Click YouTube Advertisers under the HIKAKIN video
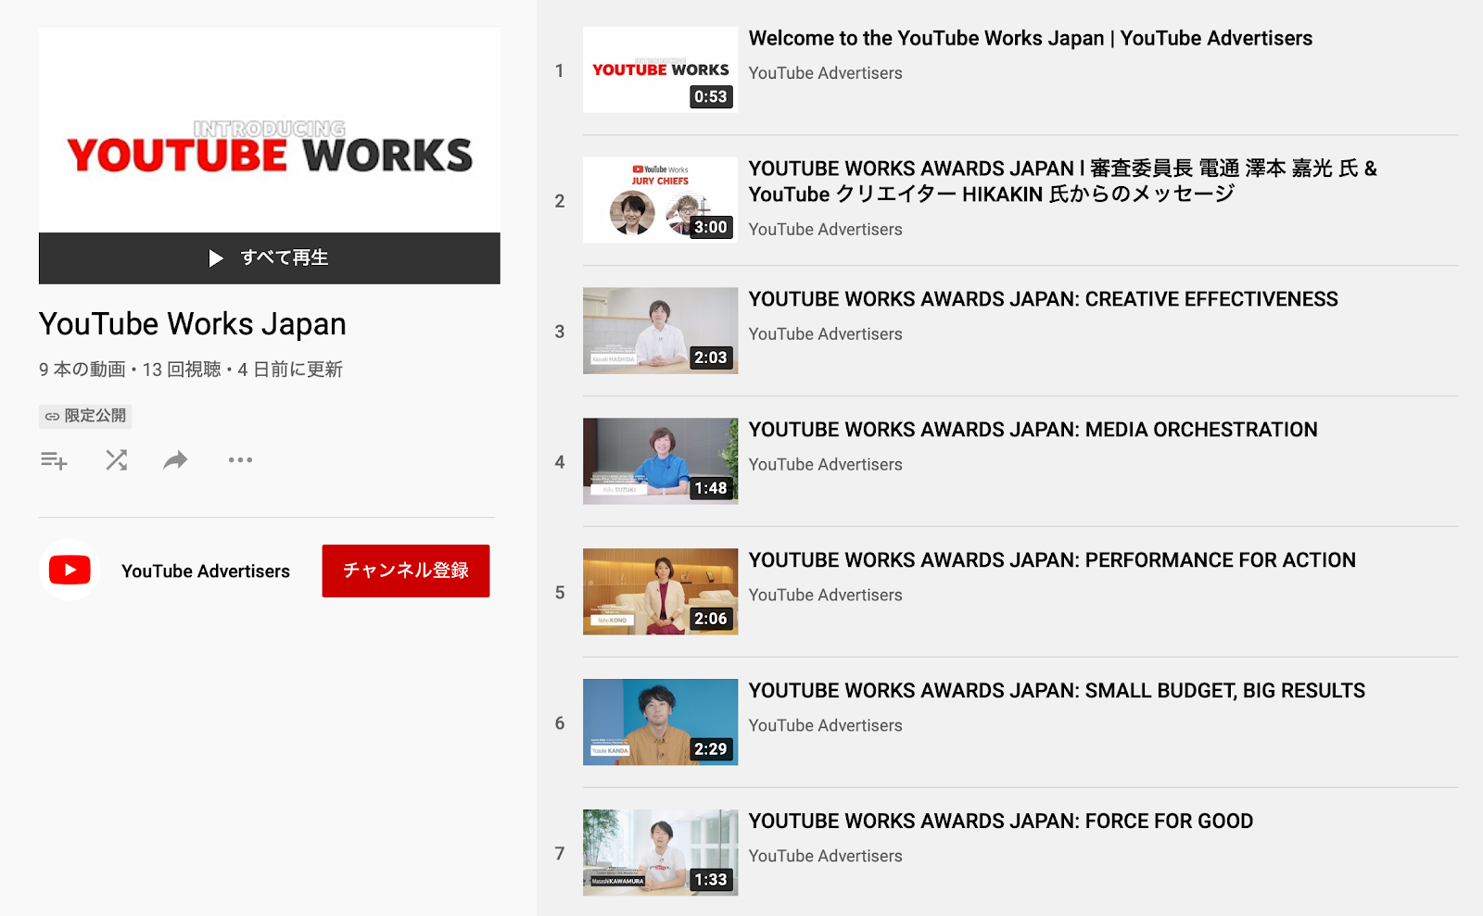The image size is (1483, 916). click(825, 230)
